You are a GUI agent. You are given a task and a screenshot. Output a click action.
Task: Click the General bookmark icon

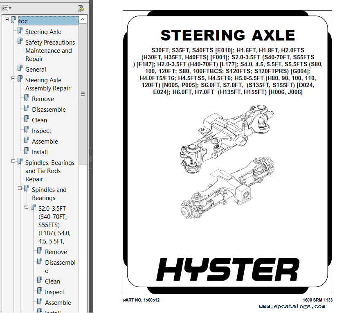coord(20,68)
